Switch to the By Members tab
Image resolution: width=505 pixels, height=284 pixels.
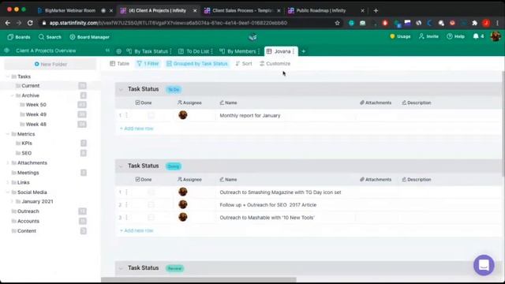(238, 51)
